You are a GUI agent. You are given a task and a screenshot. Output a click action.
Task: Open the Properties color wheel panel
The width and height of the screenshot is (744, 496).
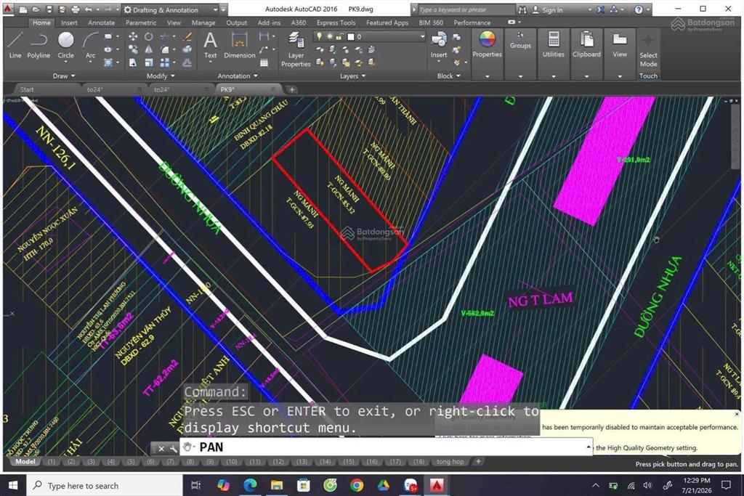(x=487, y=44)
